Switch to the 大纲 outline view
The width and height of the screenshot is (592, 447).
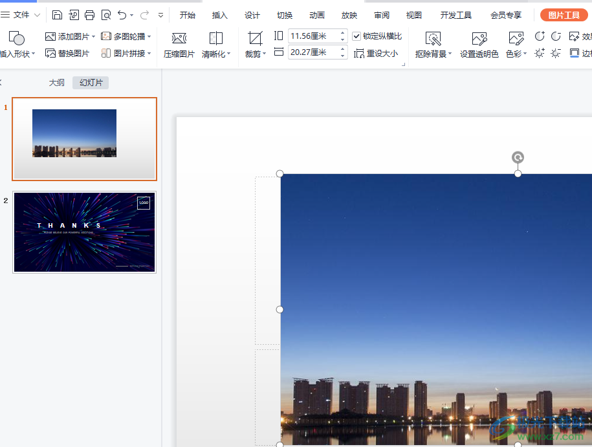tap(57, 83)
